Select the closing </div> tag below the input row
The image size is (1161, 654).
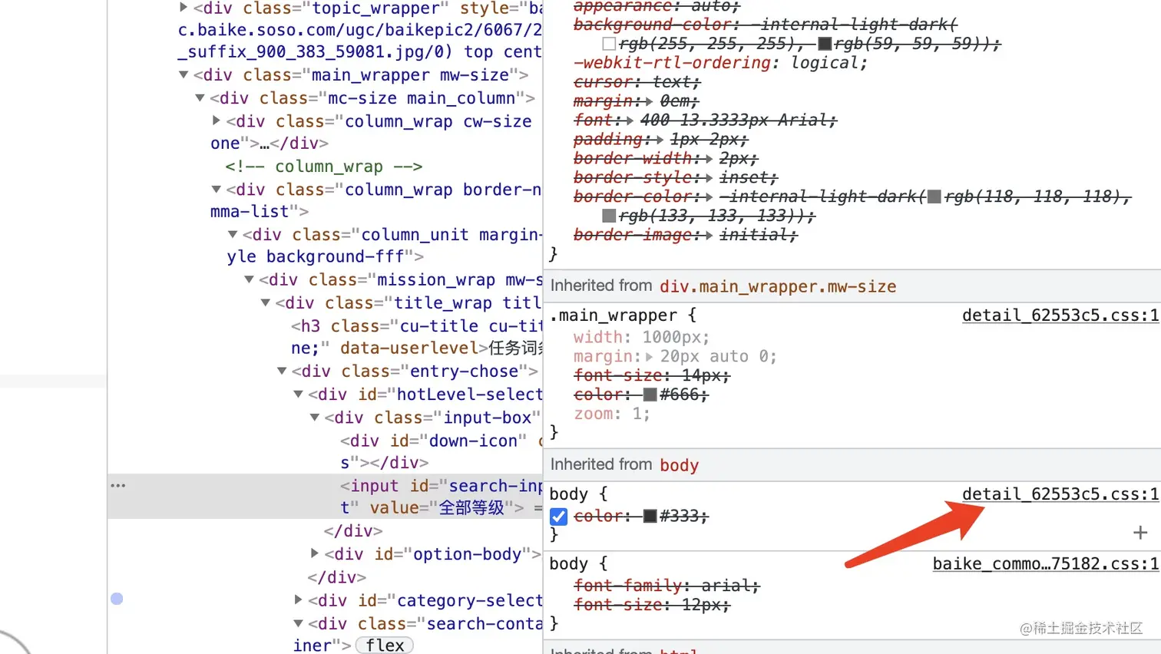pyautogui.click(x=353, y=531)
